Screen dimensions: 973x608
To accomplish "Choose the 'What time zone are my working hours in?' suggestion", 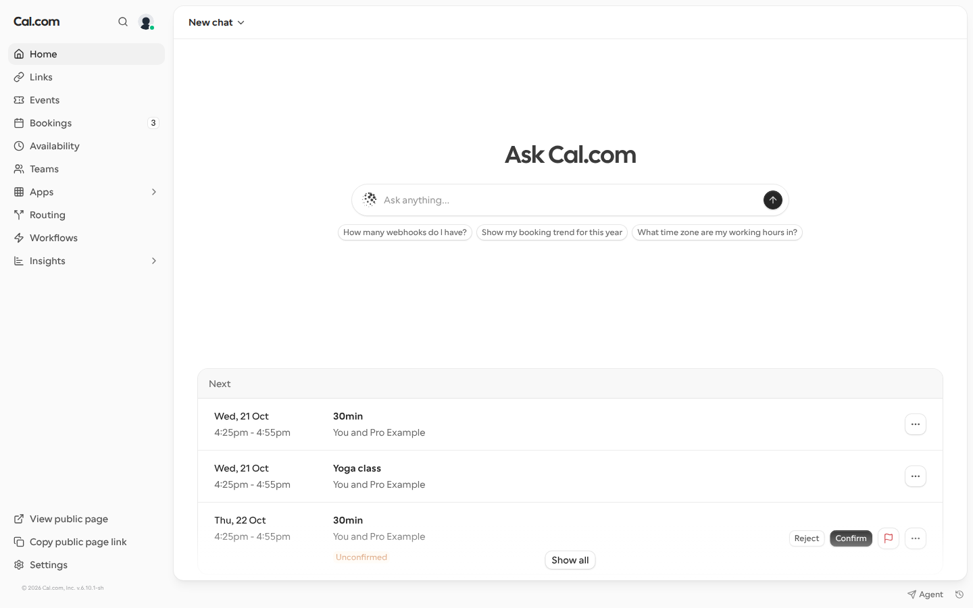I will click(717, 232).
